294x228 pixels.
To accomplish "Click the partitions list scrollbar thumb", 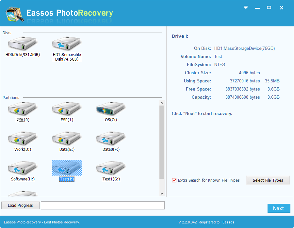I will point(162,142).
